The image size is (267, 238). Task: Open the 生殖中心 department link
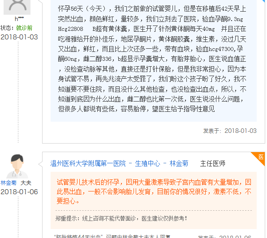(x=147, y=164)
